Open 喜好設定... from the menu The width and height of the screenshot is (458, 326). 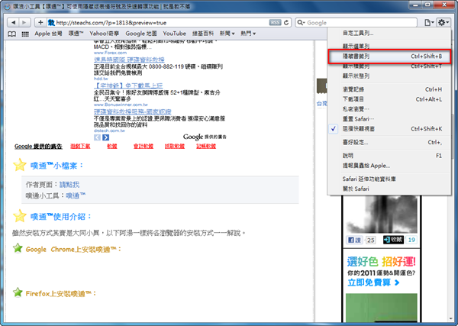click(389, 142)
